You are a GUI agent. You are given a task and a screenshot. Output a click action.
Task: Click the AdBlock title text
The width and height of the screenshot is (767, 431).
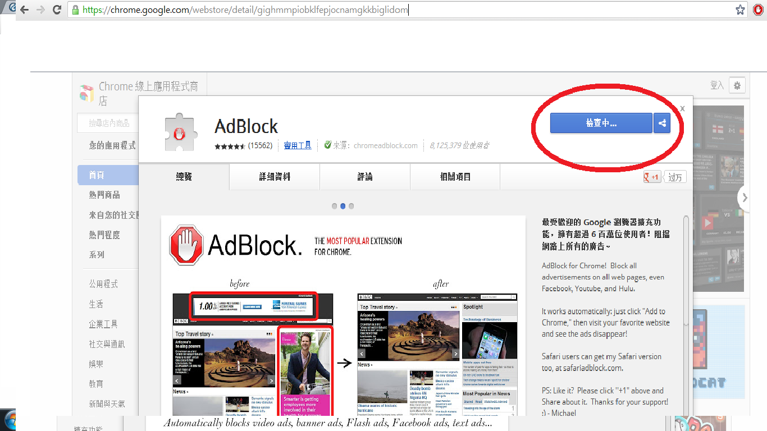click(246, 126)
